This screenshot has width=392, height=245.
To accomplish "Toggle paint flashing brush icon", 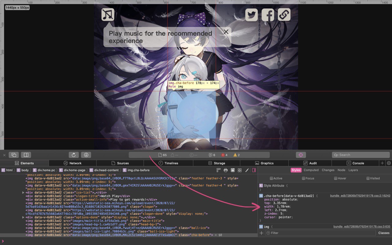I will pyautogui.click(x=247, y=170).
